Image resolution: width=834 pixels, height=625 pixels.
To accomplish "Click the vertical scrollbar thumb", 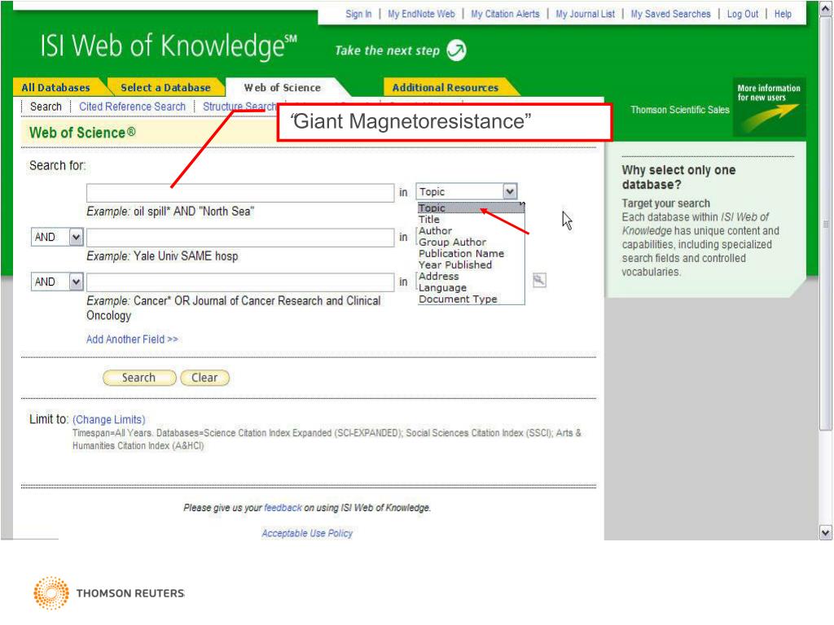I will [x=826, y=223].
